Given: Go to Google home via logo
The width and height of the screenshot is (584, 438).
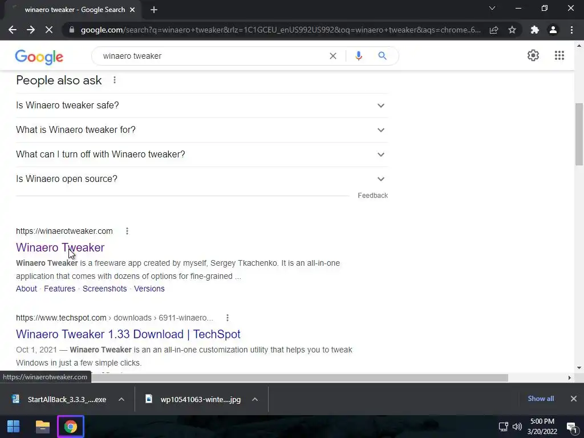Looking at the screenshot, I should pos(39,57).
